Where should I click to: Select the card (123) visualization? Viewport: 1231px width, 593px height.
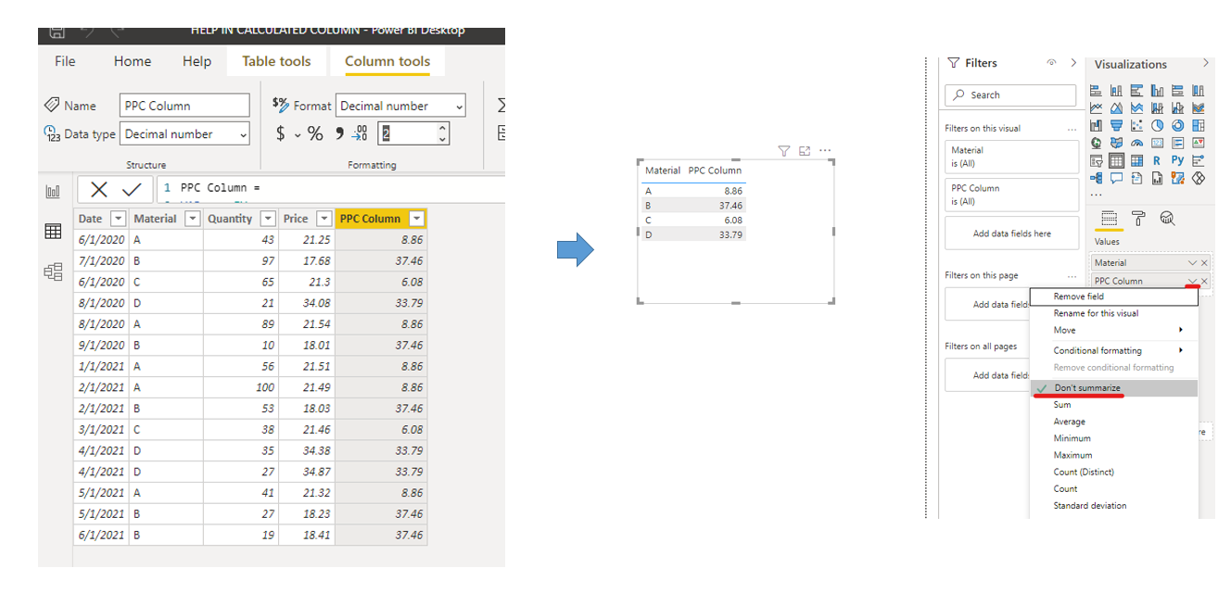click(1158, 143)
